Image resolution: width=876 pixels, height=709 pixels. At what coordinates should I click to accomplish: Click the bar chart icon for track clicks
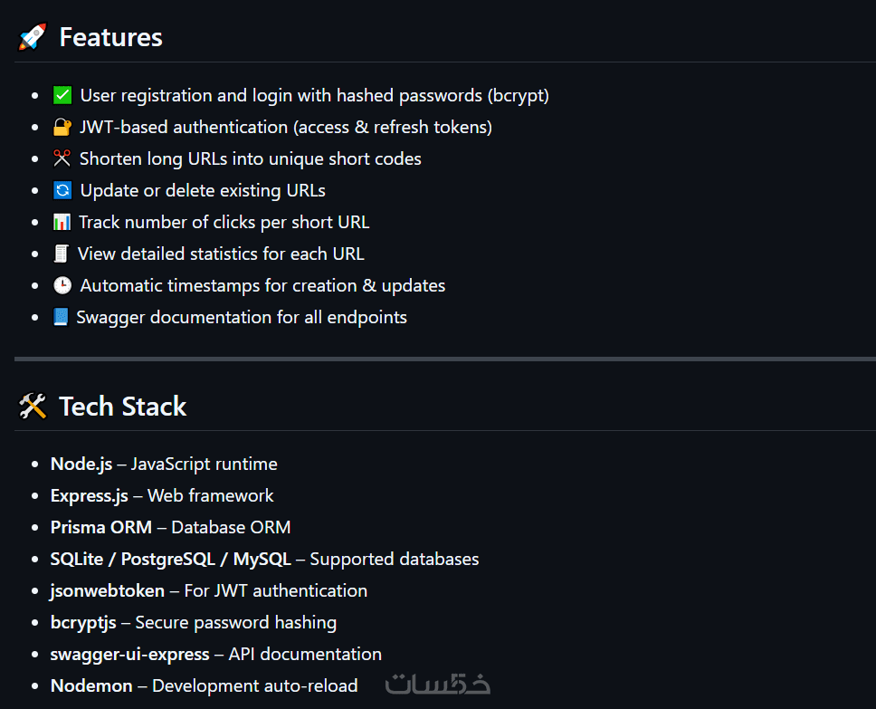click(x=62, y=222)
